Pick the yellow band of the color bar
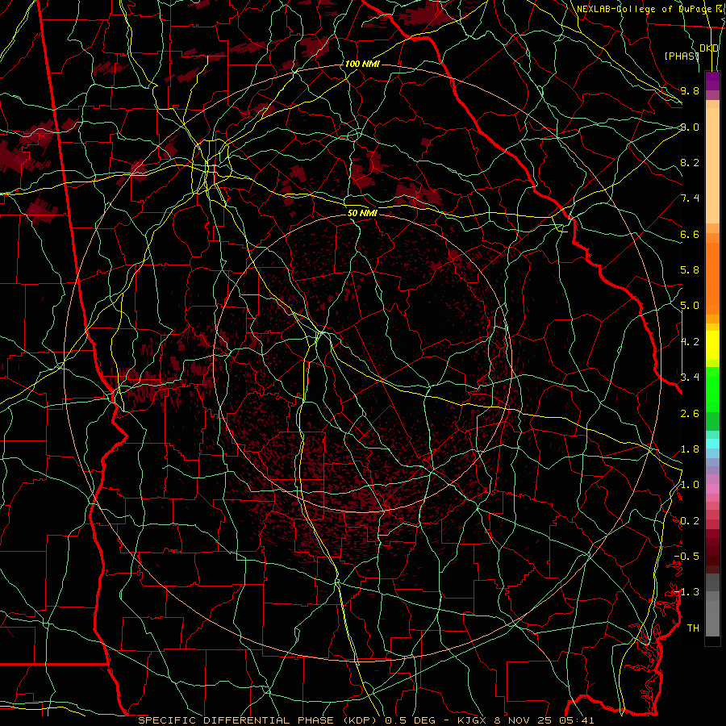 tap(712, 345)
